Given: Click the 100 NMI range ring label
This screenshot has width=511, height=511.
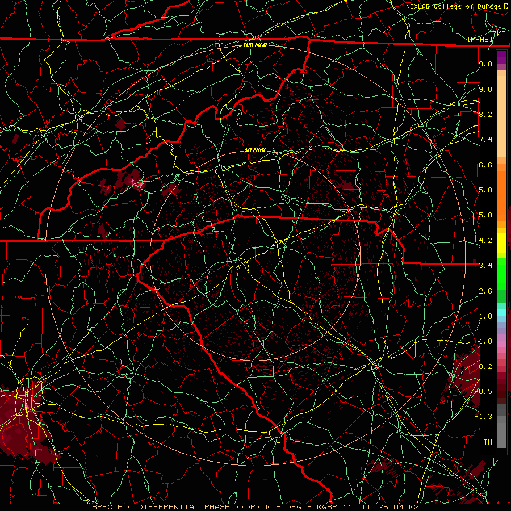Looking at the screenshot, I should (x=255, y=45).
